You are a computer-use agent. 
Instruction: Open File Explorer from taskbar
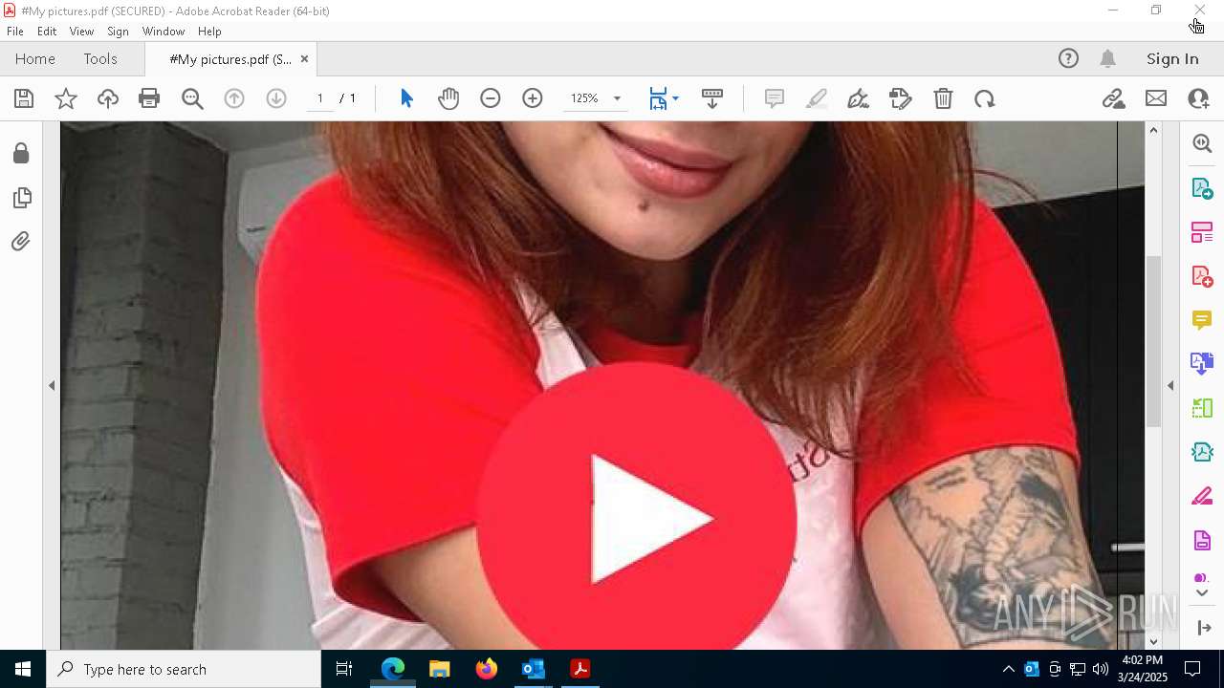pyautogui.click(x=440, y=669)
